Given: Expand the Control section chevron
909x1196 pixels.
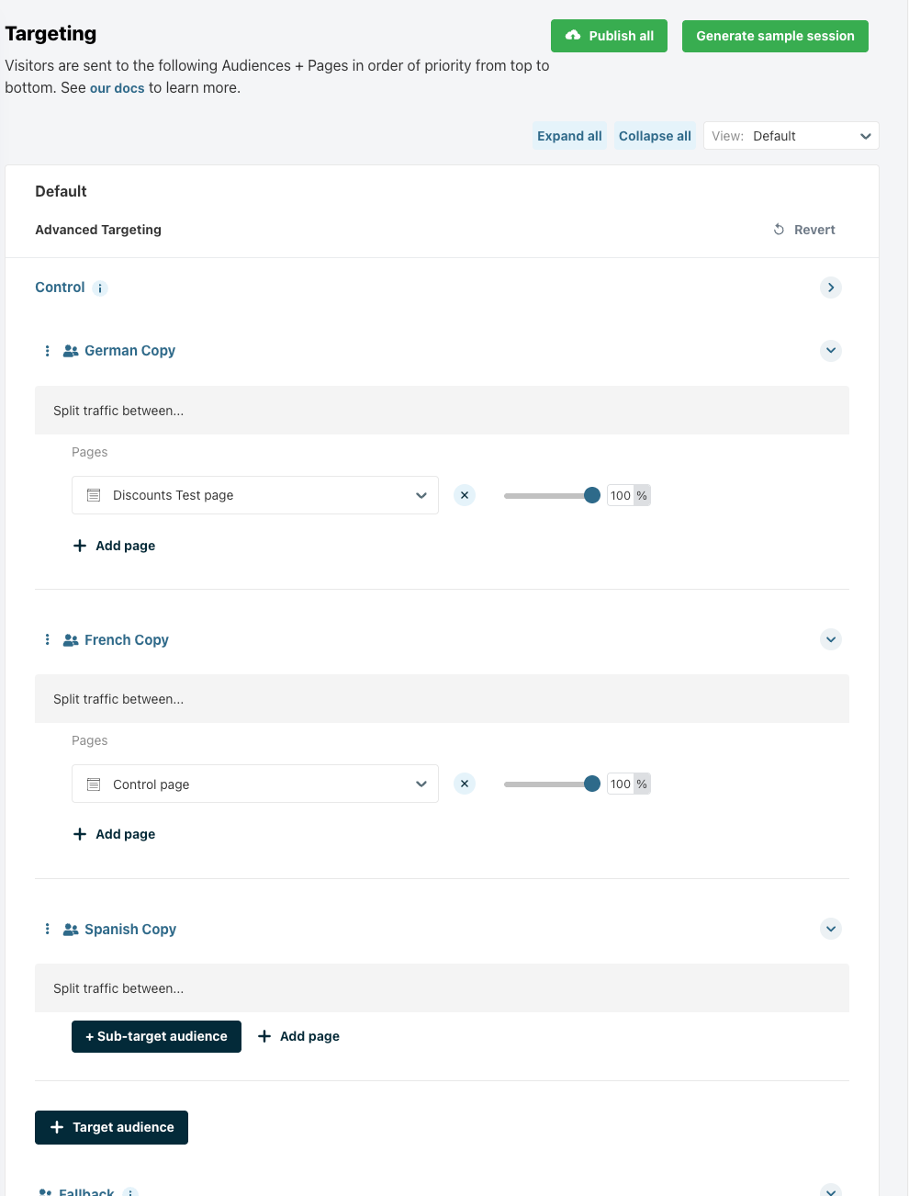Looking at the screenshot, I should [x=830, y=288].
